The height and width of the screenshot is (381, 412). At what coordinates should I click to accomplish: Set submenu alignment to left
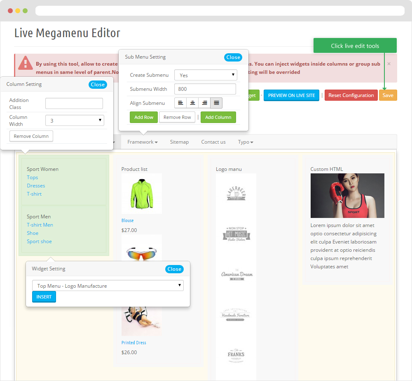pos(180,103)
